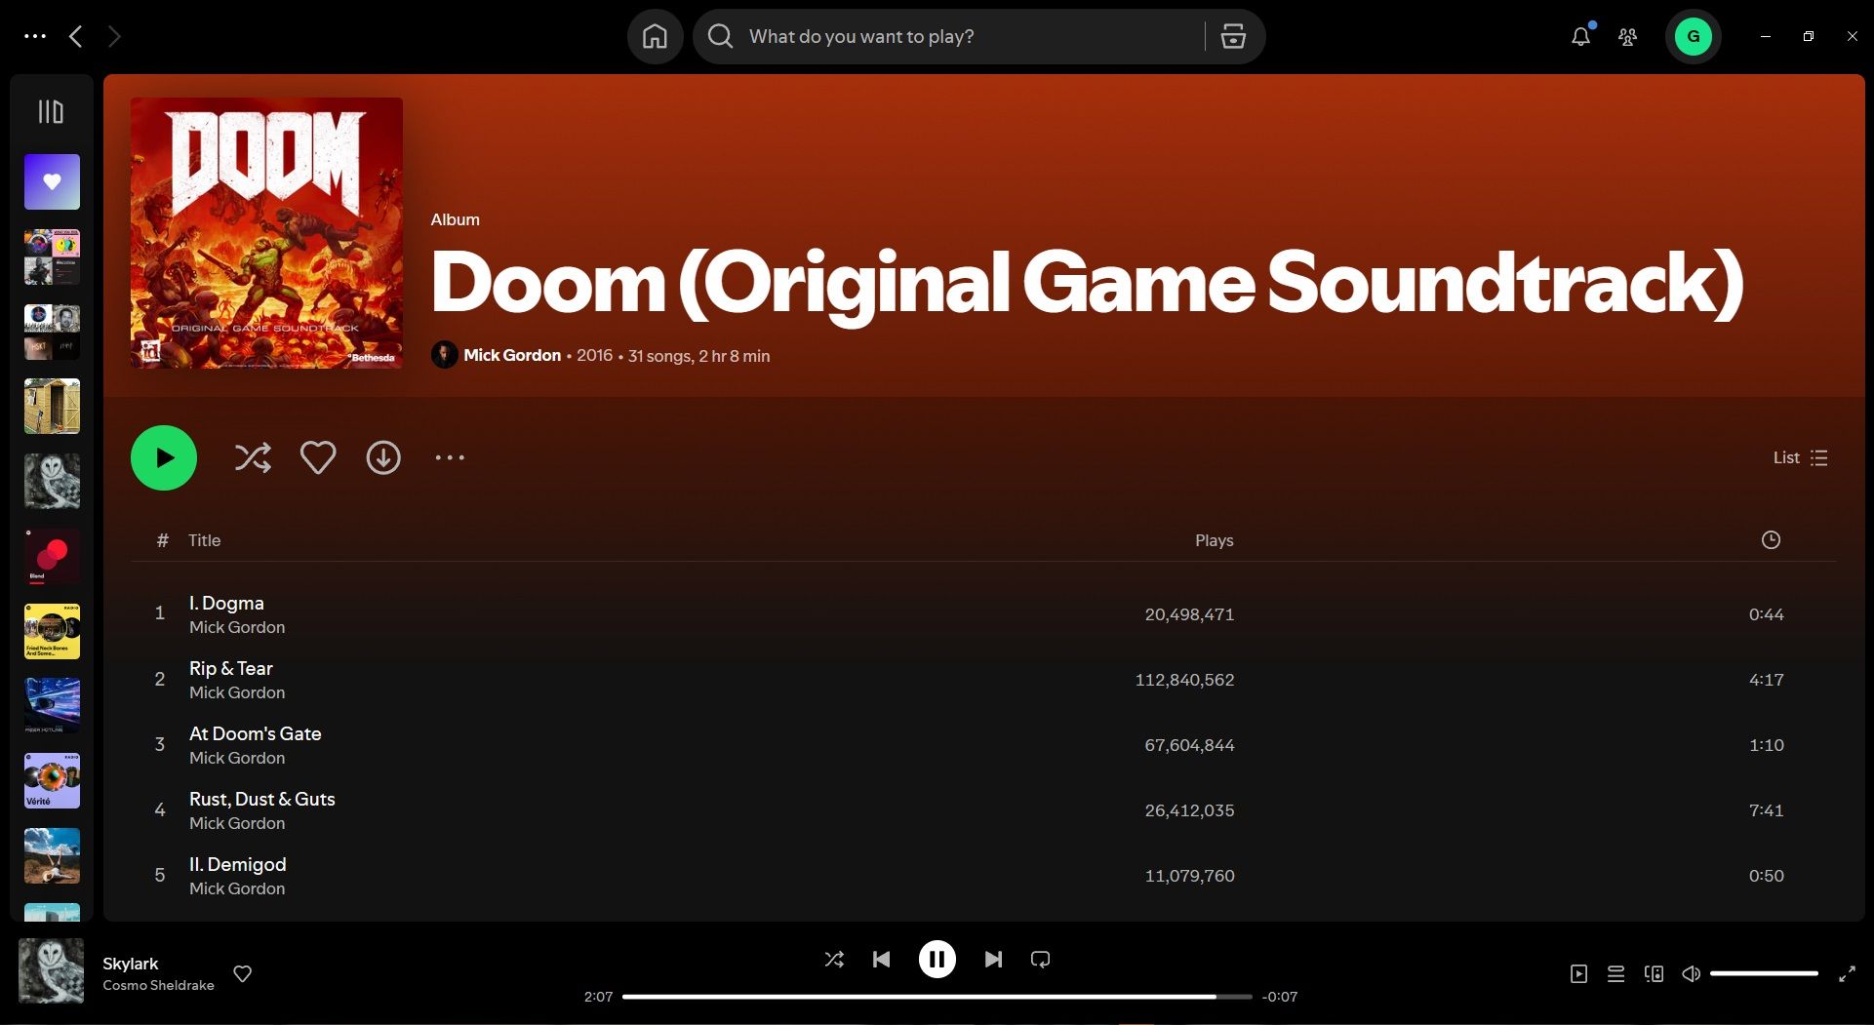
Task: Open the Vérité radio thumbnail
Action: tap(52, 780)
